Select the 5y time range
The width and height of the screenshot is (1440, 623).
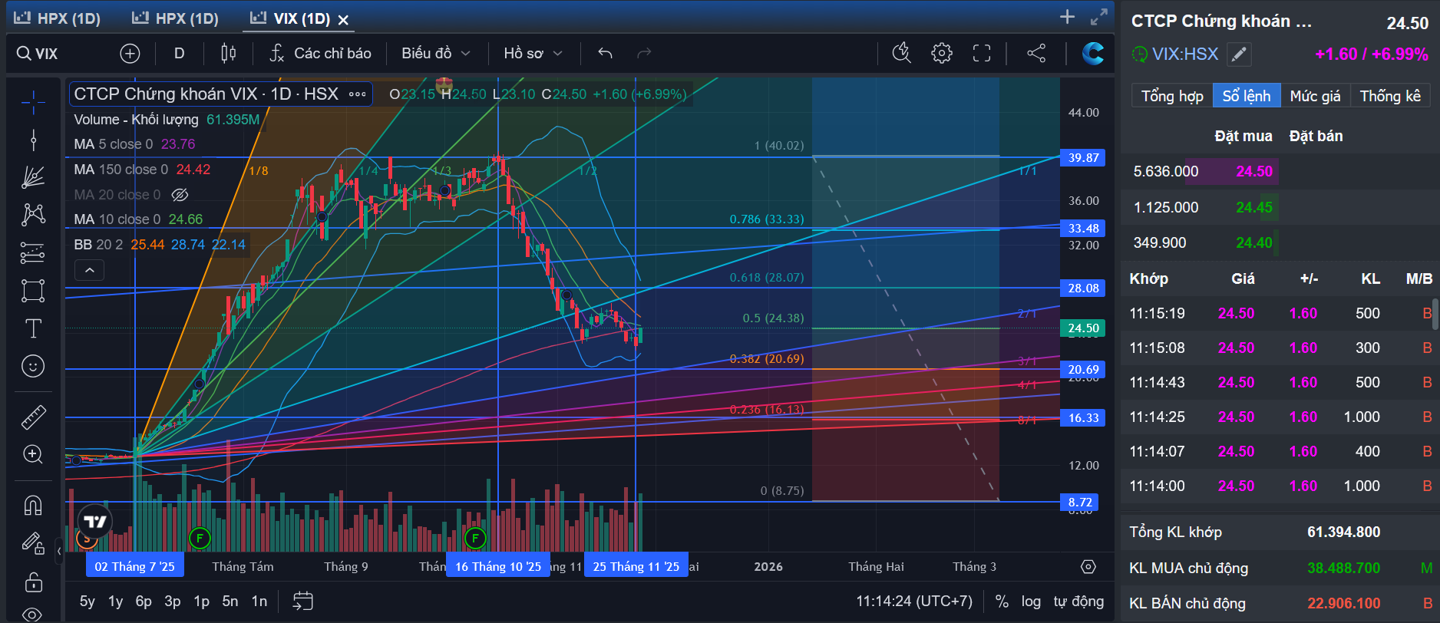[x=88, y=602]
